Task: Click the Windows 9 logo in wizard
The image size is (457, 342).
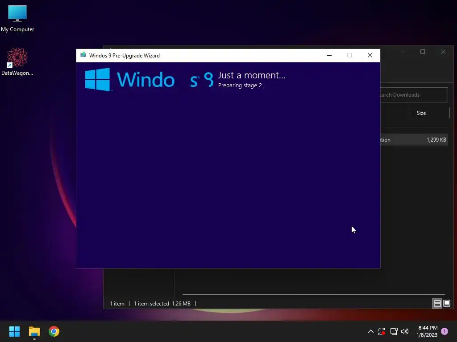Action: (x=149, y=79)
